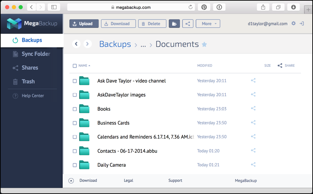
Task: Open the share icon in the toolbar
Action: click(188, 24)
